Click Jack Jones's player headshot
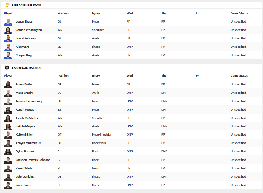Screen dimensions: 263x193 [8, 185]
